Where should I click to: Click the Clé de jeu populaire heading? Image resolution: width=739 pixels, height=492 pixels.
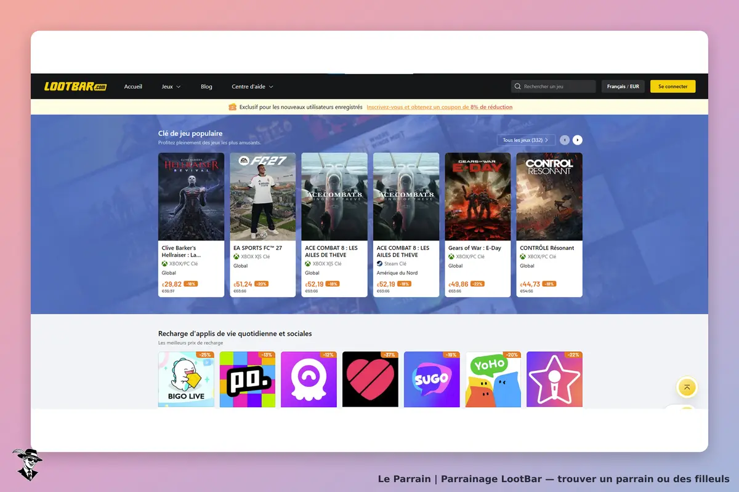[x=190, y=133]
